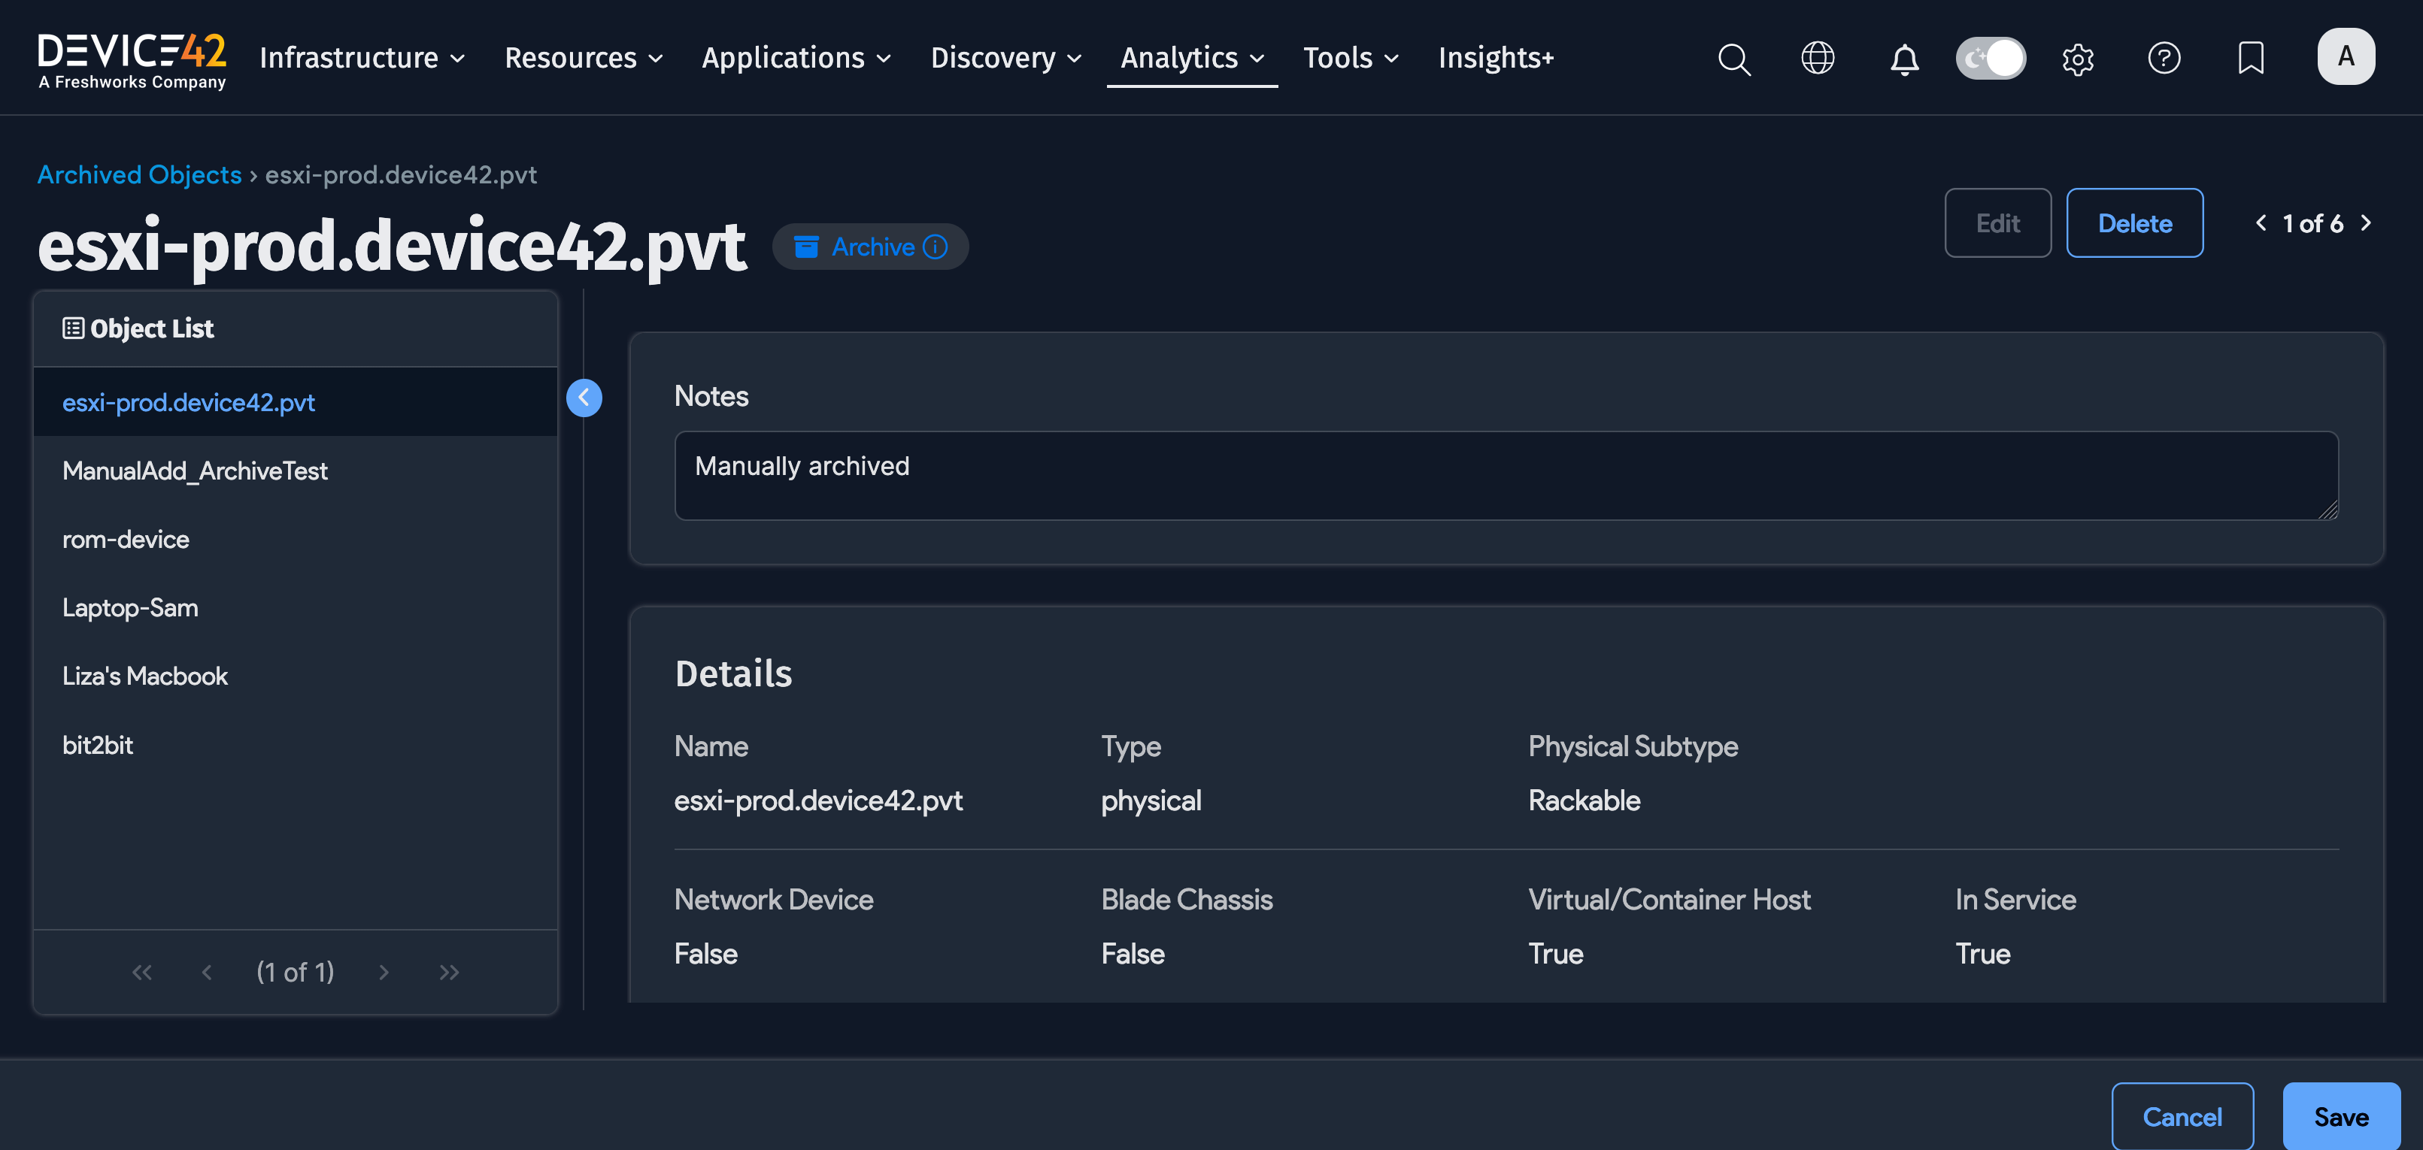
Task: Click the Delete button
Action: click(x=2133, y=222)
